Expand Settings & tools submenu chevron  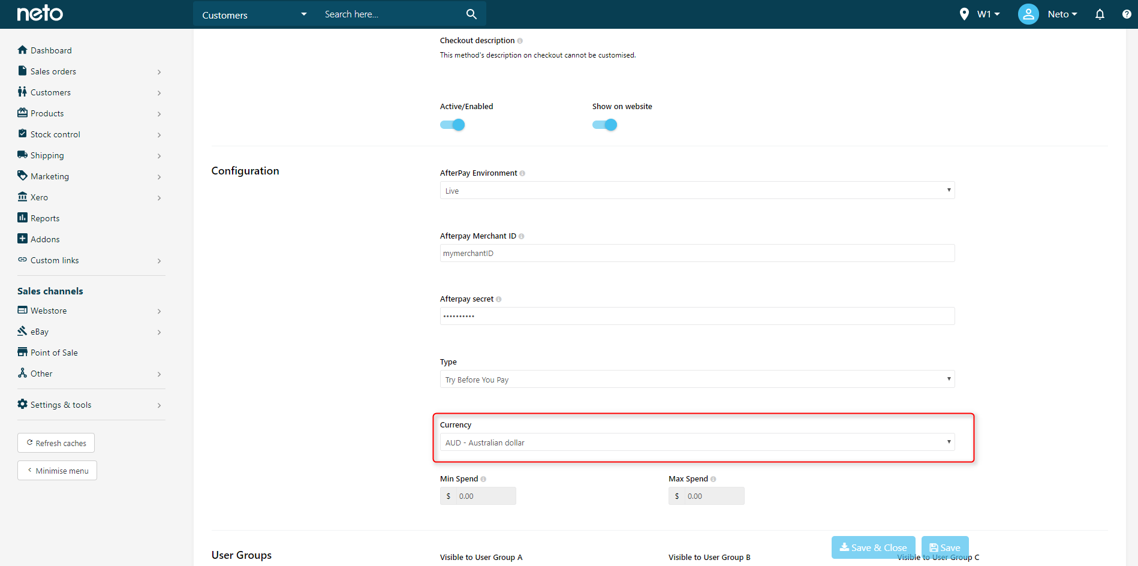[x=159, y=405]
